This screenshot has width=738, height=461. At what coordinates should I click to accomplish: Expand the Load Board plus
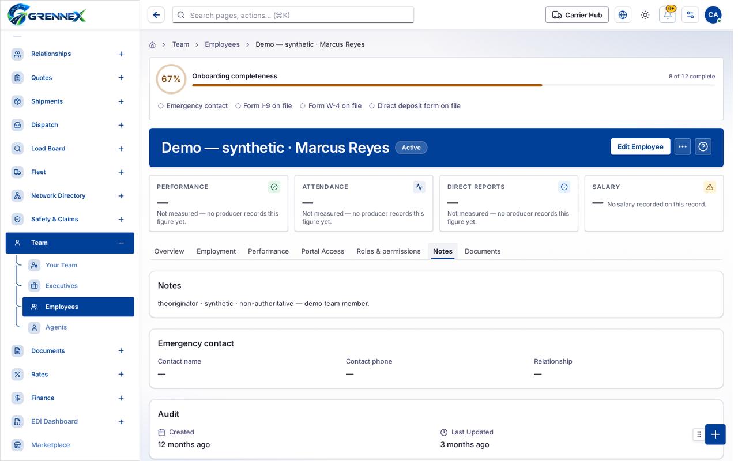click(x=121, y=149)
